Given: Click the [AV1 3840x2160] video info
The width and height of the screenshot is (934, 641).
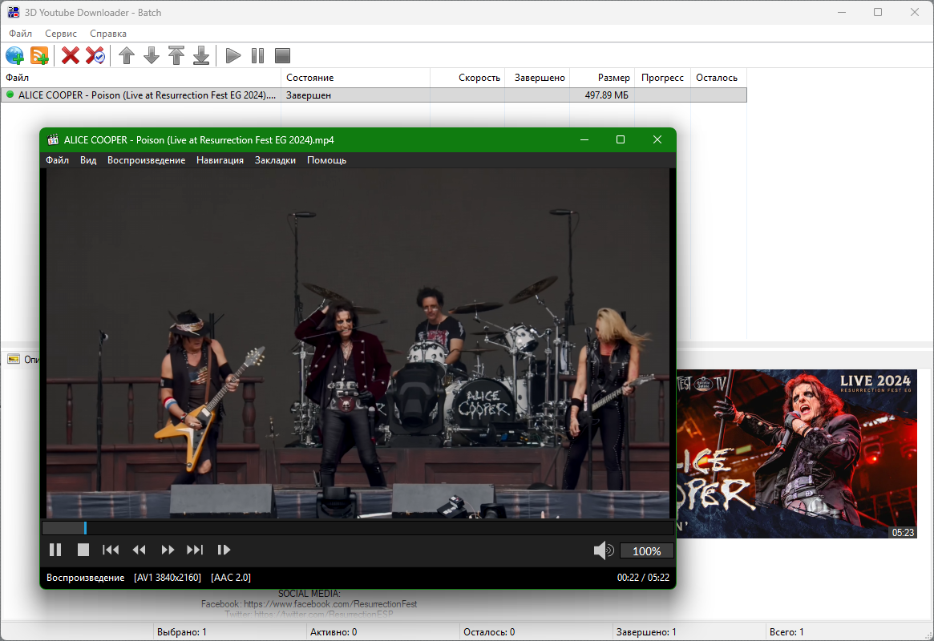Looking at the screenshot, I should [168, 578].
